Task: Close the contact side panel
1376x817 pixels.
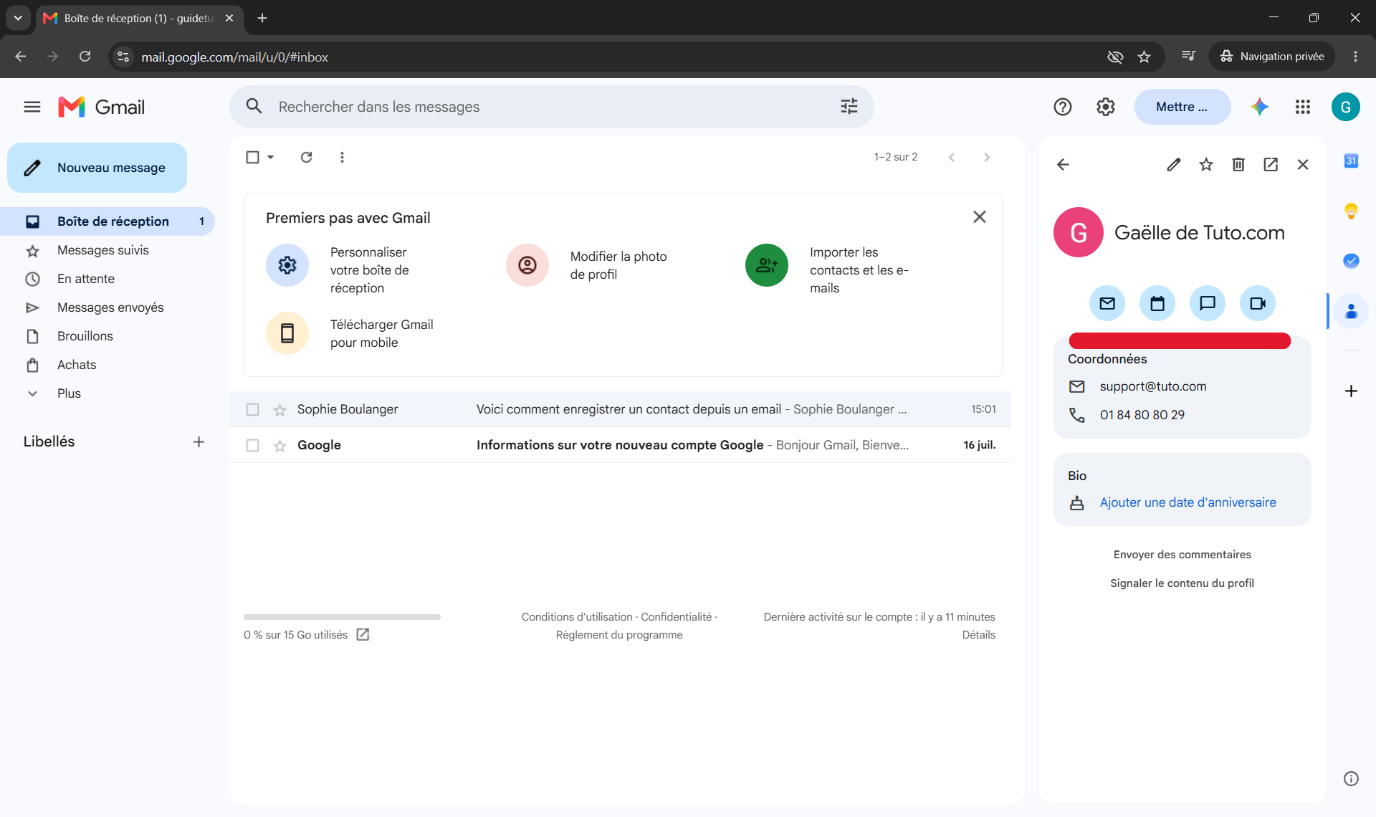Action: [1303, 164]
